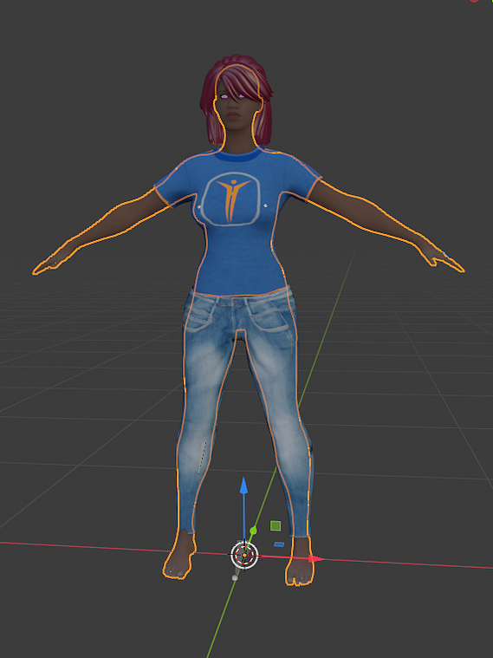Select the blue t-shirt torso area
The width and height of the screenshot is (493, 658).
[237, 223]
